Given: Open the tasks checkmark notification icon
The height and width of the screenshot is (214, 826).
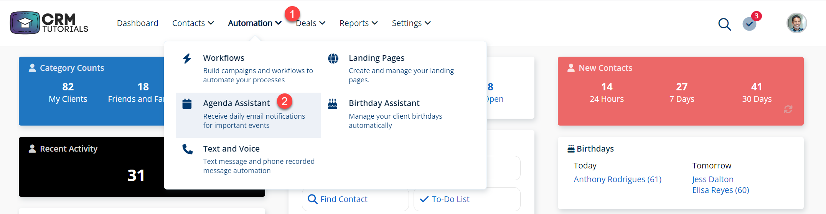Looking at the screenshot, I should 749,24.
